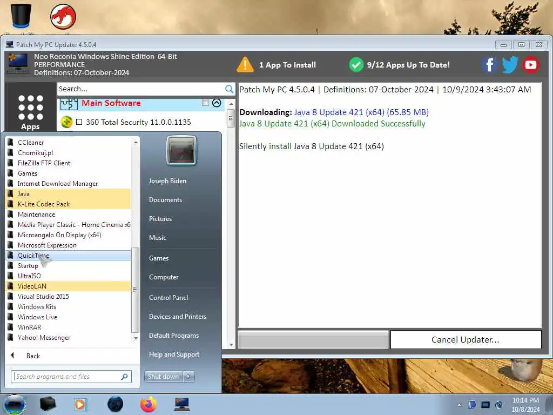Expand the CCleaner program folder
553x415 pixels.
tap(69, 143)
